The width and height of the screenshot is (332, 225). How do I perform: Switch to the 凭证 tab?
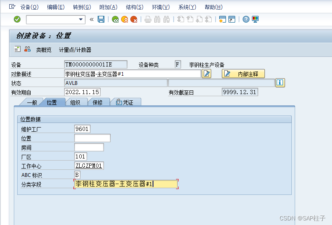tap(125, 102)
